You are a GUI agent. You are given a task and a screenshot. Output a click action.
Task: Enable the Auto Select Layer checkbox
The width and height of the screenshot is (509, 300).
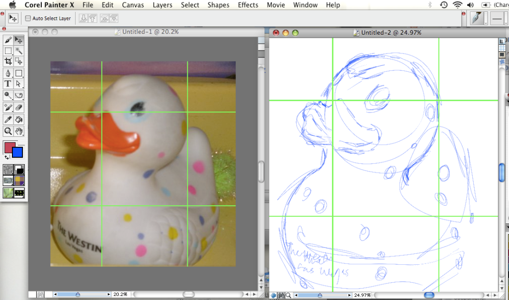[x=28, y=18]
